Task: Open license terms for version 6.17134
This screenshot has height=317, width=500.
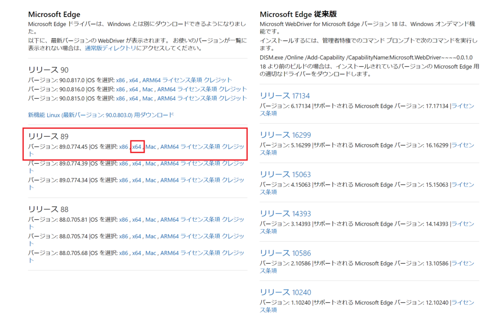Action: pos(463,106)
